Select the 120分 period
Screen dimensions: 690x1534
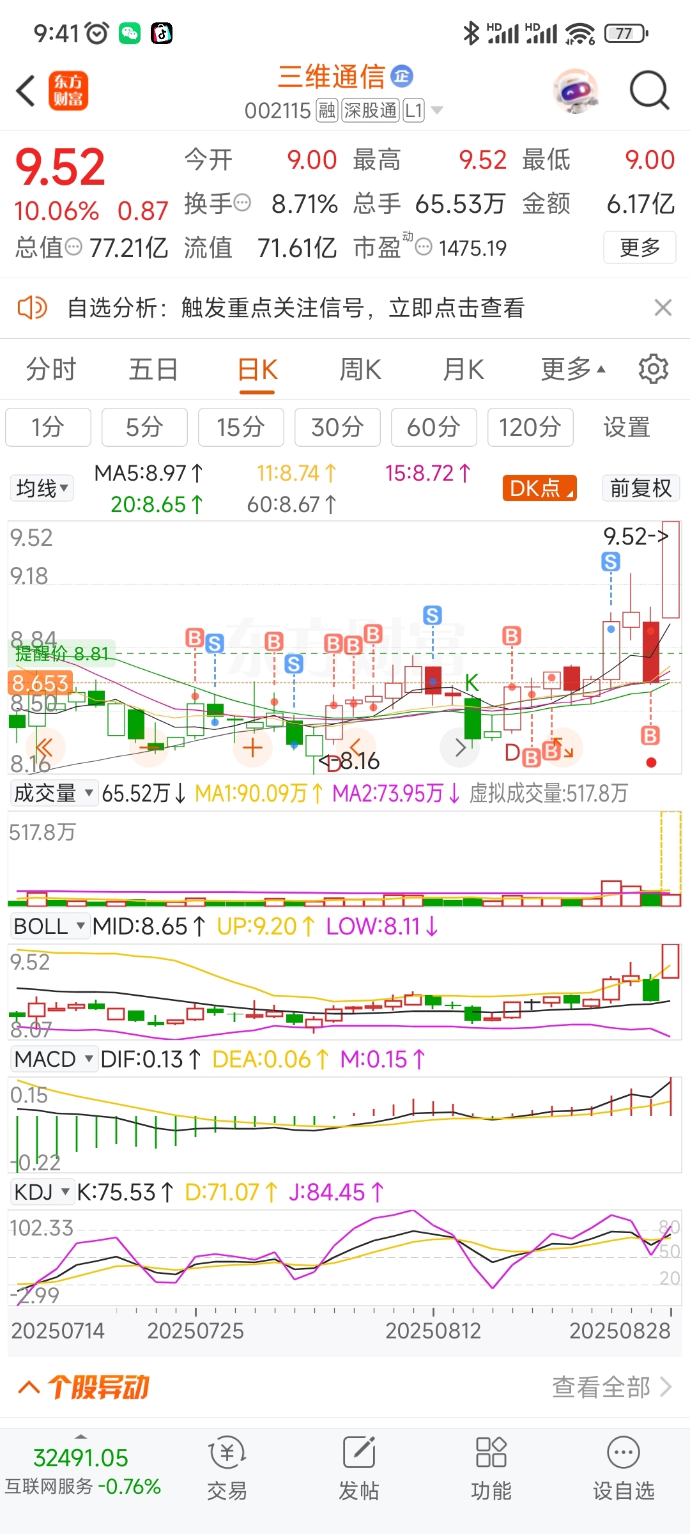pyautogui.click(x=530, y=427)
